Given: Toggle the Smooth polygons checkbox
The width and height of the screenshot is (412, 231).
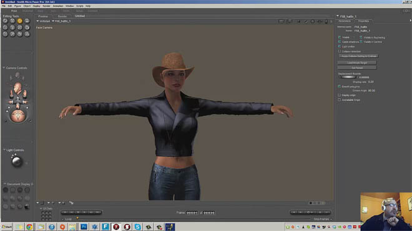Looking at the screenshot, I should pos(340,87).
